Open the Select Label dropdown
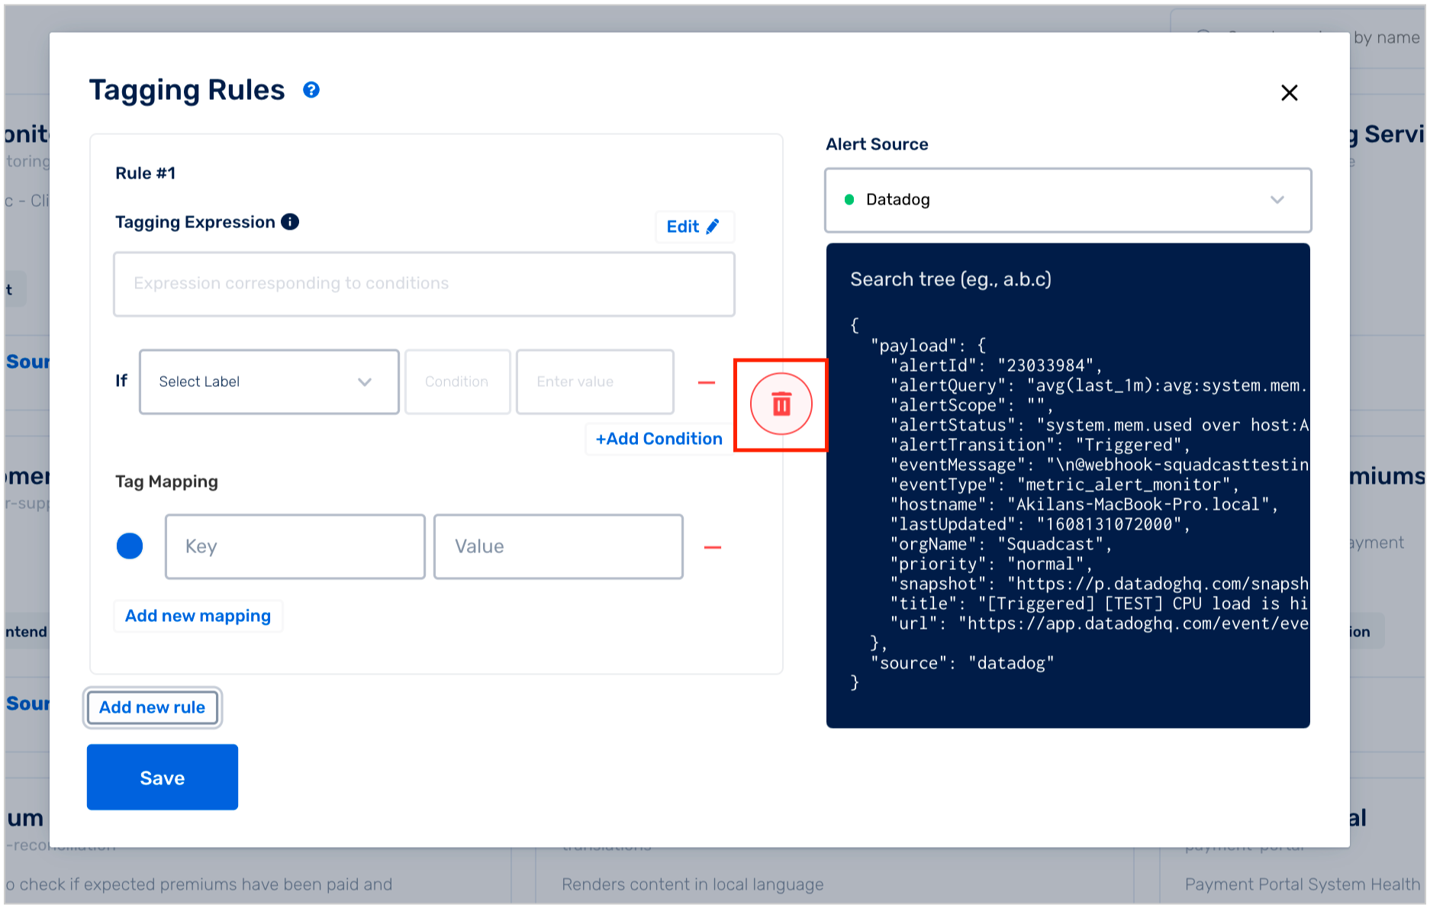Viewport: 1430px width, 908px height. 269,382
